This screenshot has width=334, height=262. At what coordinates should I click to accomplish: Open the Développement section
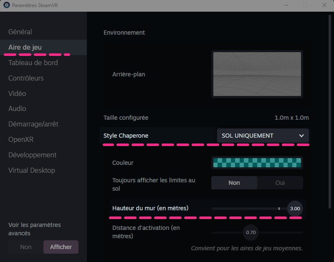[33, 155]
